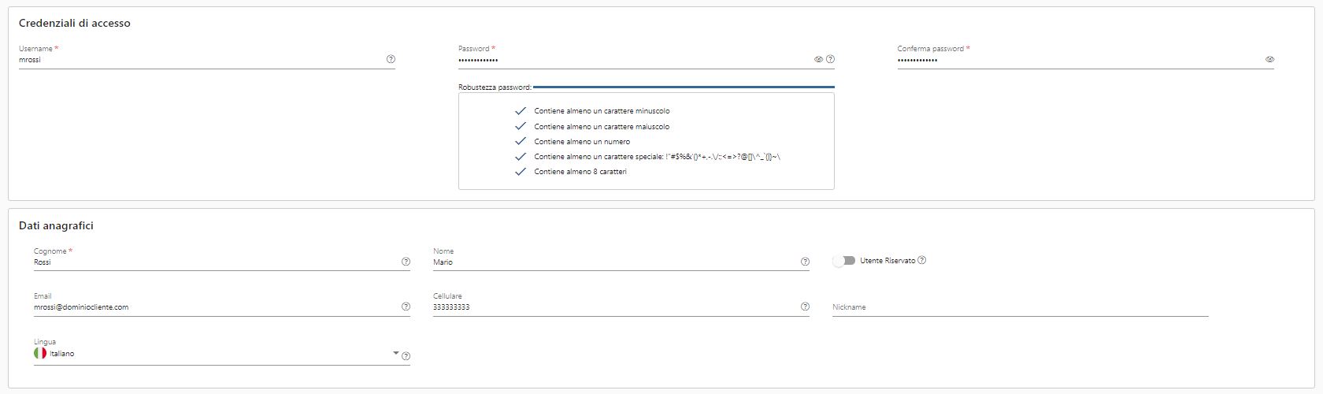The image size is (1323, 394).
Task: Click into the Nickname input field
Action: pos(1021,307)
